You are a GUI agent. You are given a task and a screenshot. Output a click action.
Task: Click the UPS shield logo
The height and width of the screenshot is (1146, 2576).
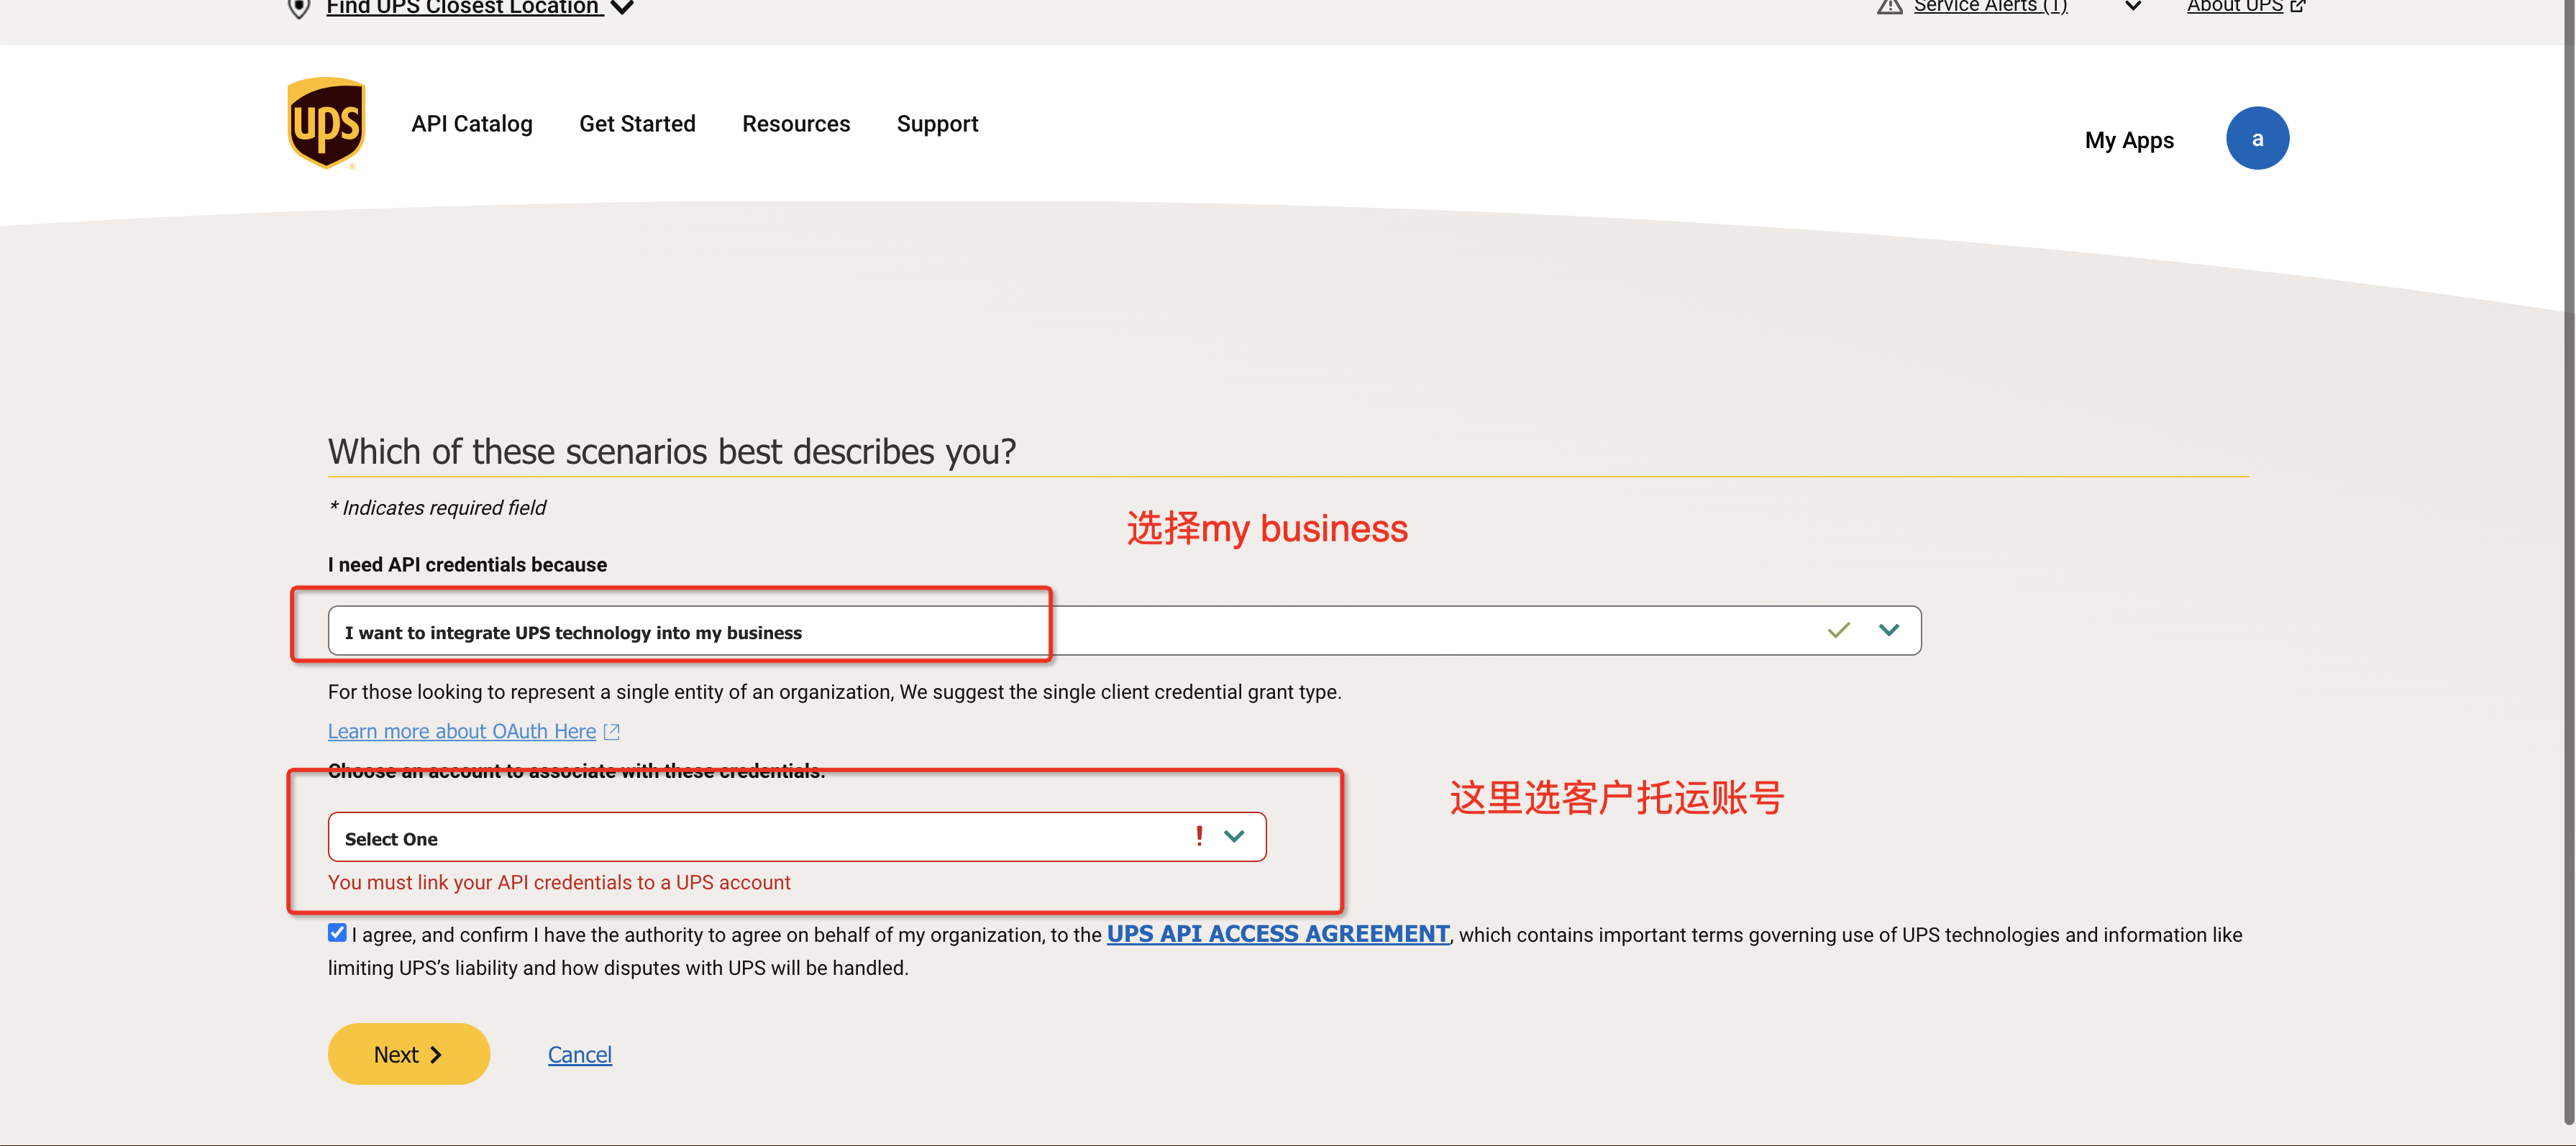click(x=326, y=123)
